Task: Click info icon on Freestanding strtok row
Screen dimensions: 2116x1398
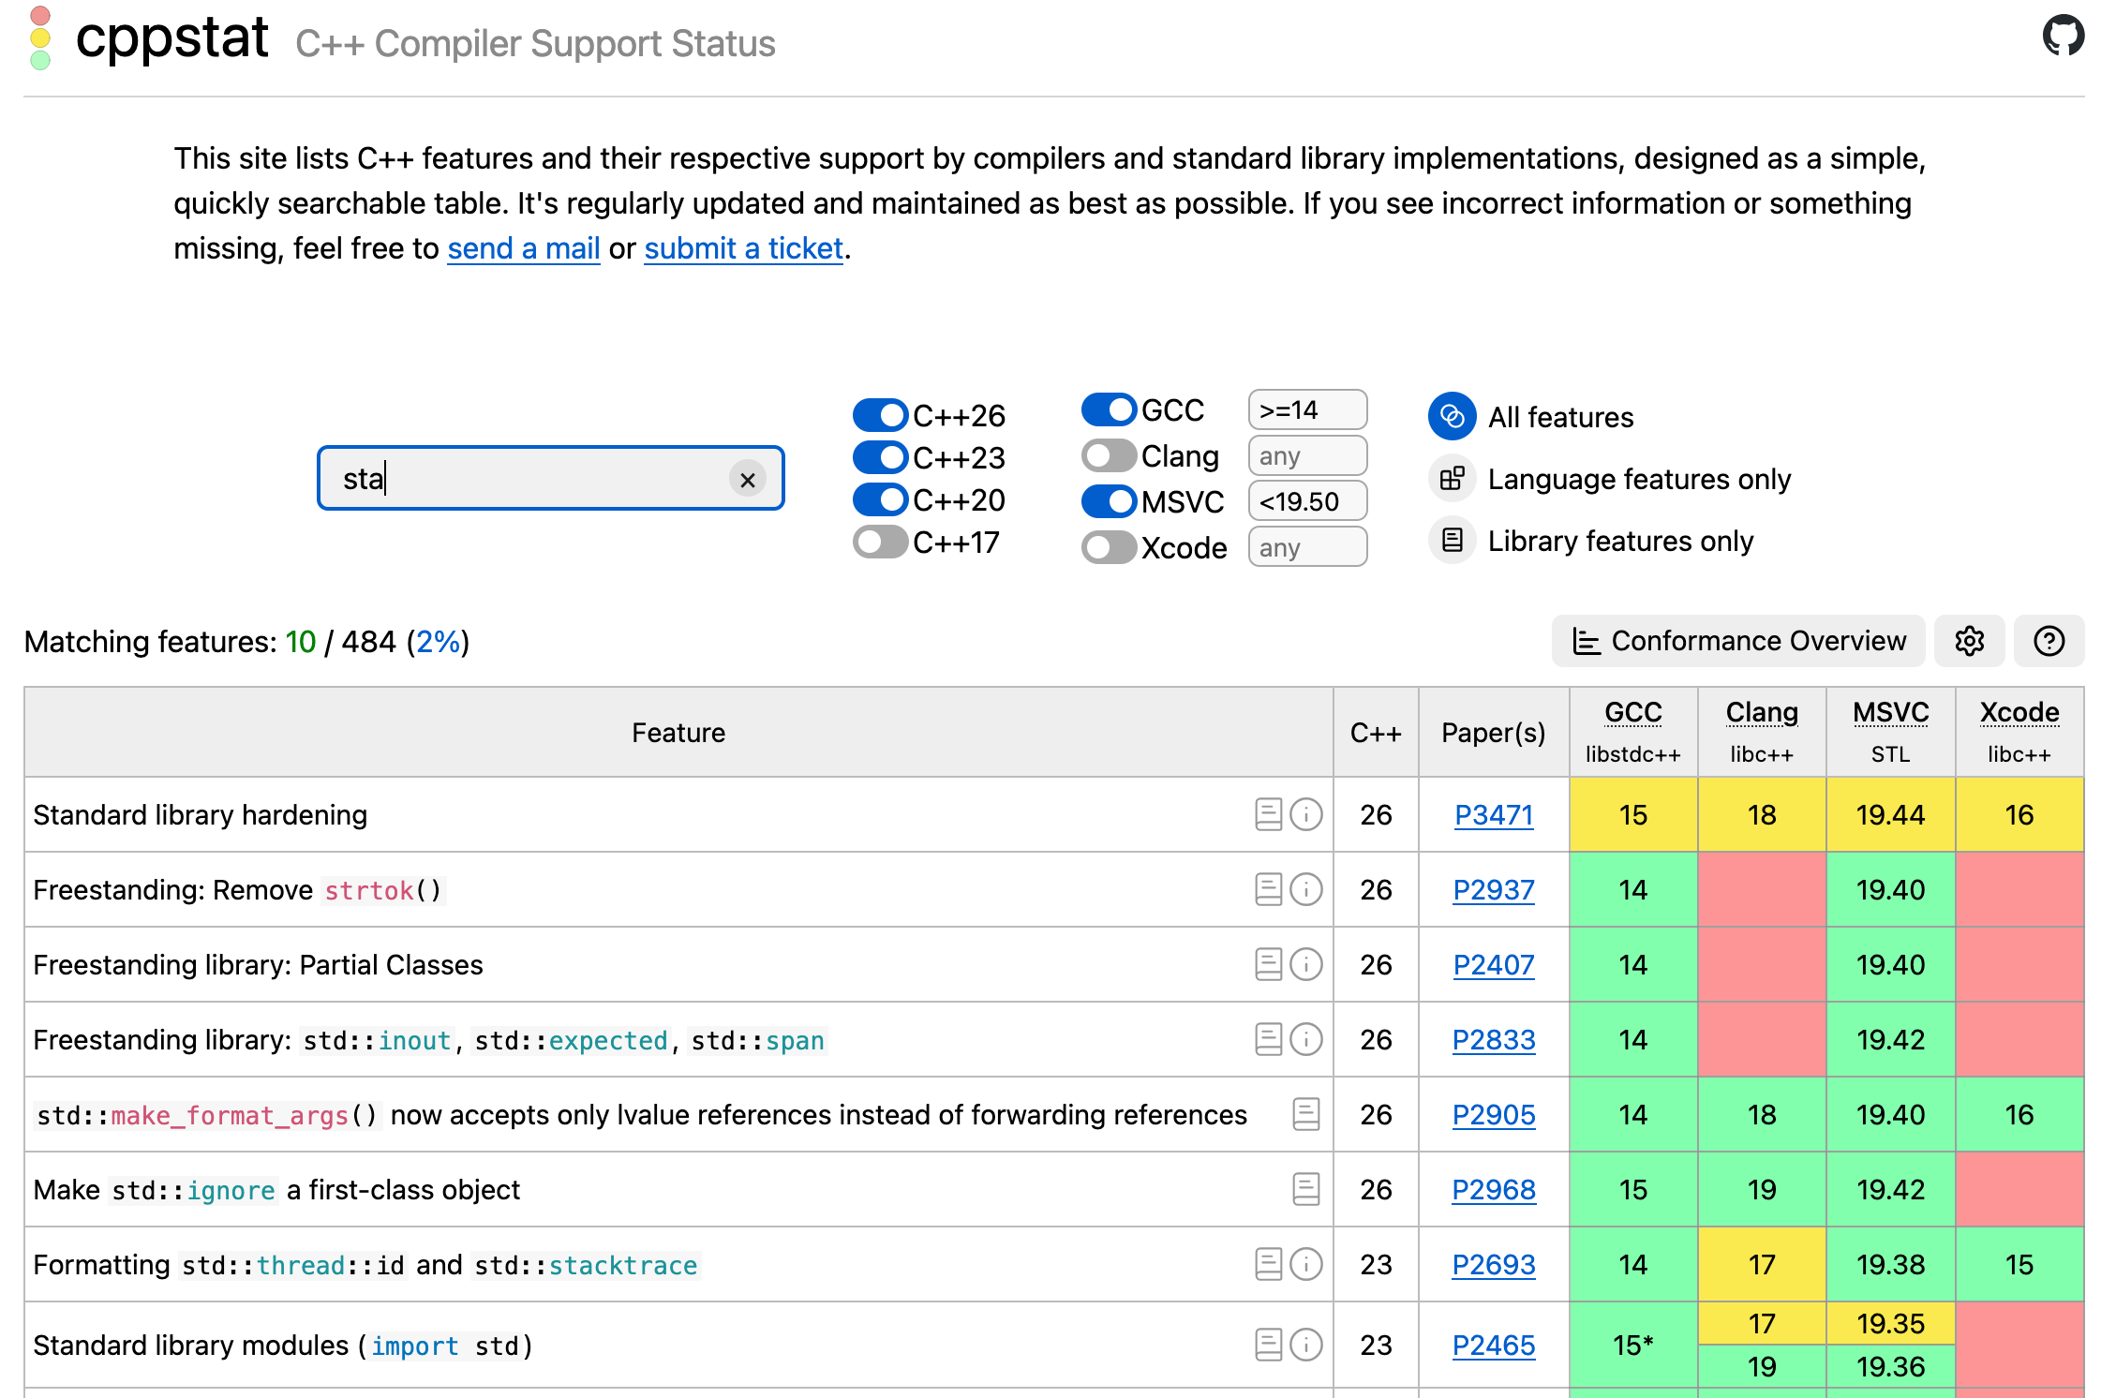Action: click(x=1305, y=889)
